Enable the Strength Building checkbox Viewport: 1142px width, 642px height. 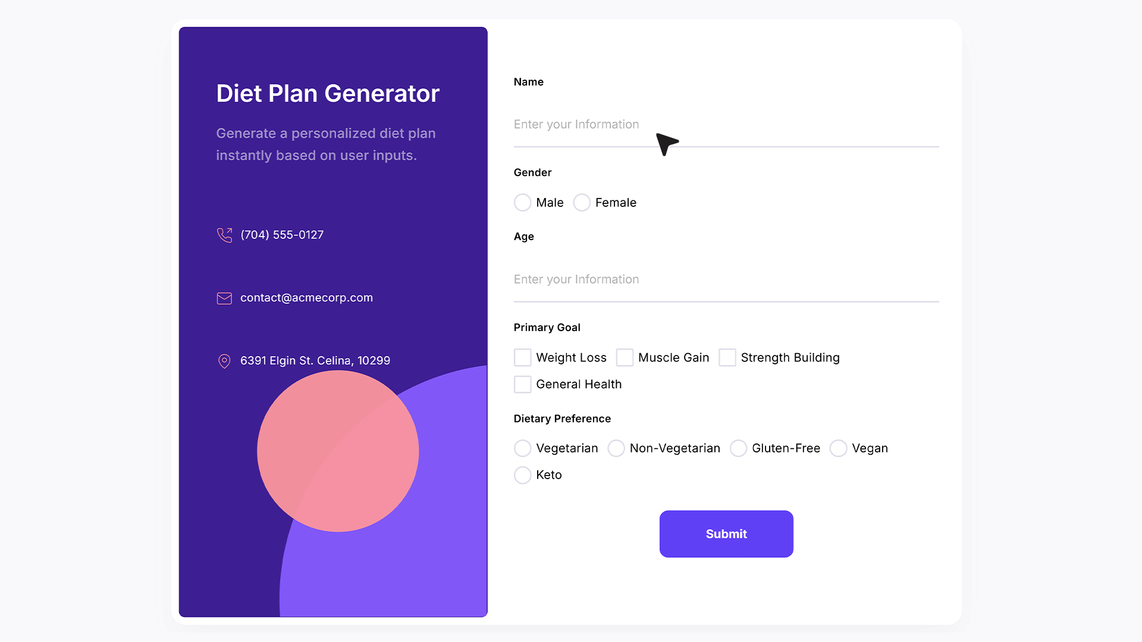tap(727, 358)
